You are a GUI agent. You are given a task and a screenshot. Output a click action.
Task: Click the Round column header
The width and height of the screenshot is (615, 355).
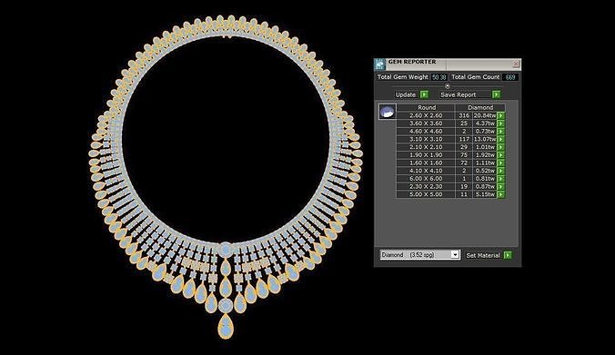[x=427, y=107]
